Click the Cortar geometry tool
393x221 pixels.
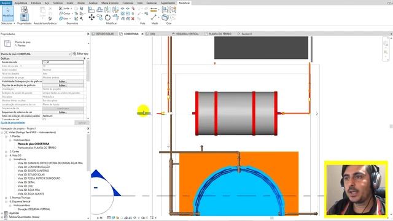point(66,14)
